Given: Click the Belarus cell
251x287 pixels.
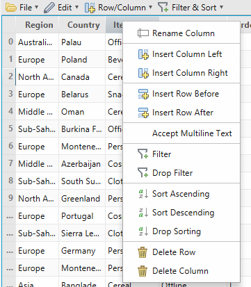Looking at the screenshot, I should click(82, 95).
